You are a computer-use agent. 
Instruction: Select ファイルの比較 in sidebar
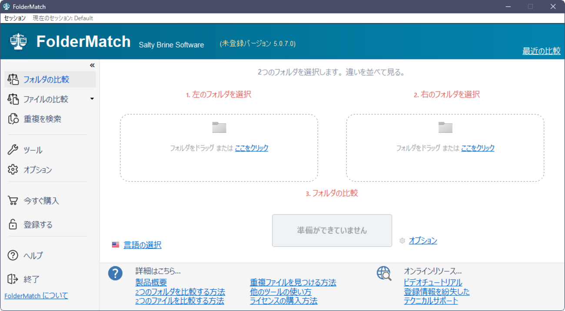click(x=46, y=99)
